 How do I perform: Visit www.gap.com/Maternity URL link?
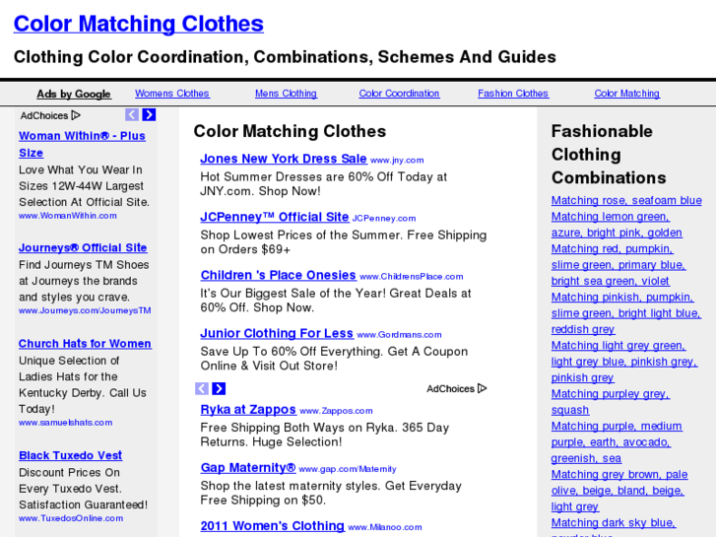tap(348, 469)
